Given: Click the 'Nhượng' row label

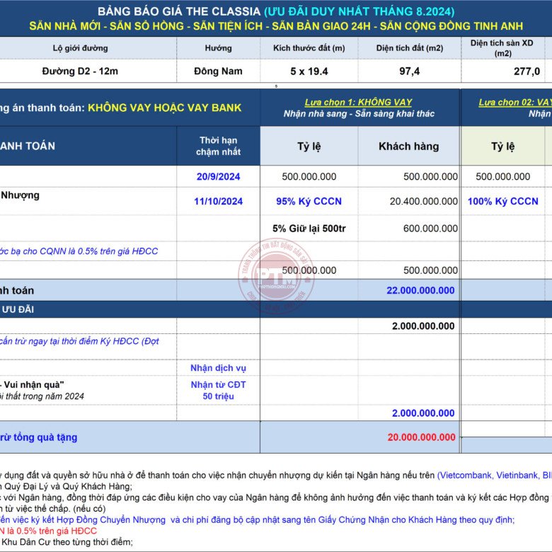Looking at the screenshot, I should (x=20, y=195).
